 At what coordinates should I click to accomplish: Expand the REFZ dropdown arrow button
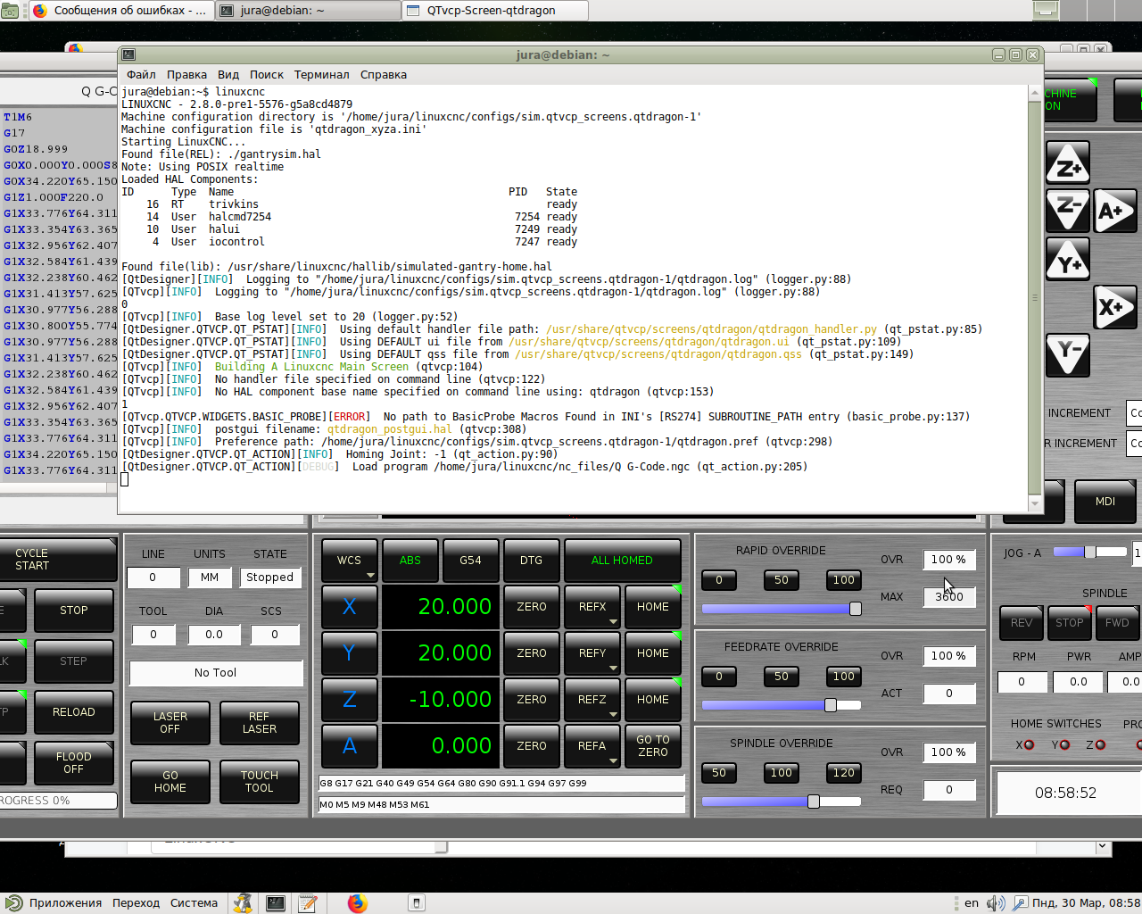(x=613, y=714)
